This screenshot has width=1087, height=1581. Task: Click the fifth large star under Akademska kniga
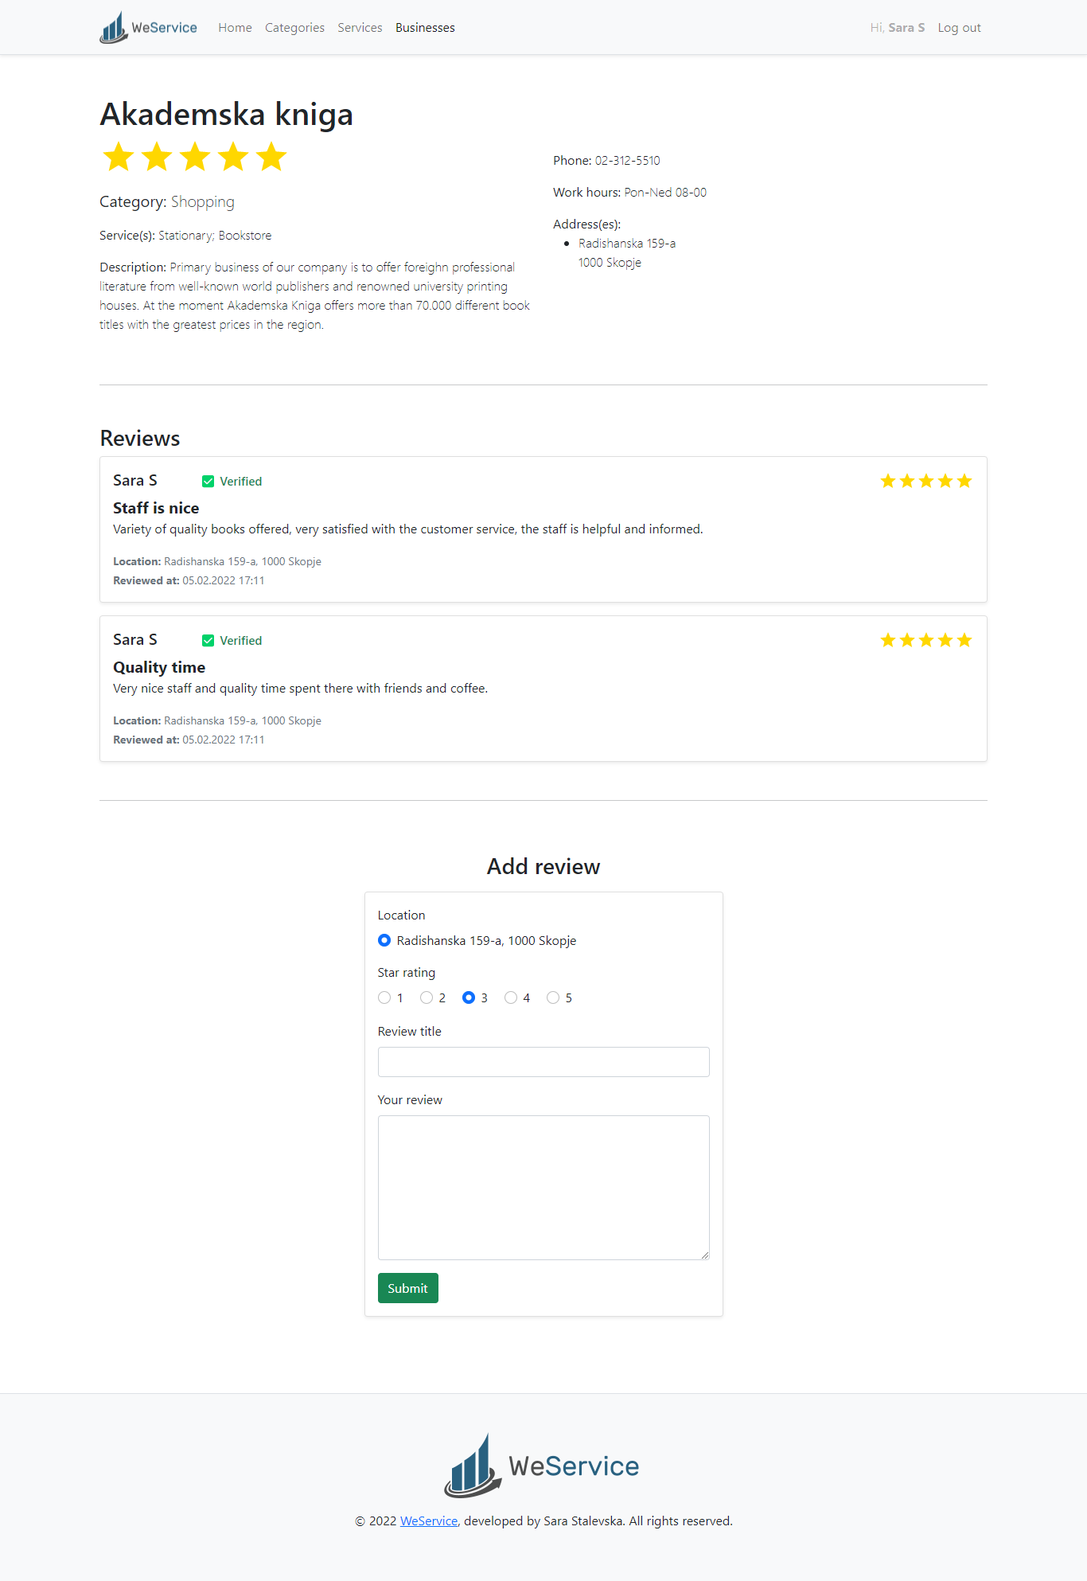271,157
